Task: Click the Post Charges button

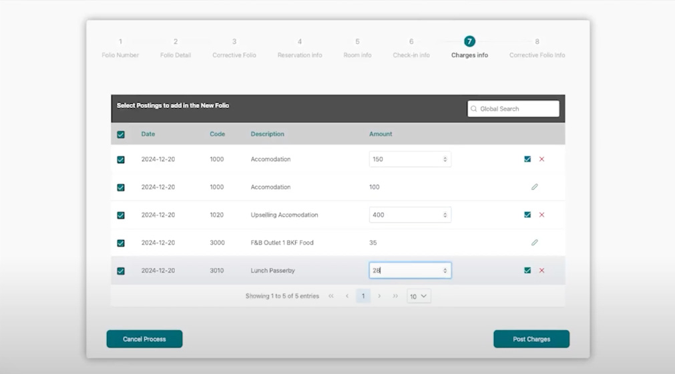Action: click(531, 339)
